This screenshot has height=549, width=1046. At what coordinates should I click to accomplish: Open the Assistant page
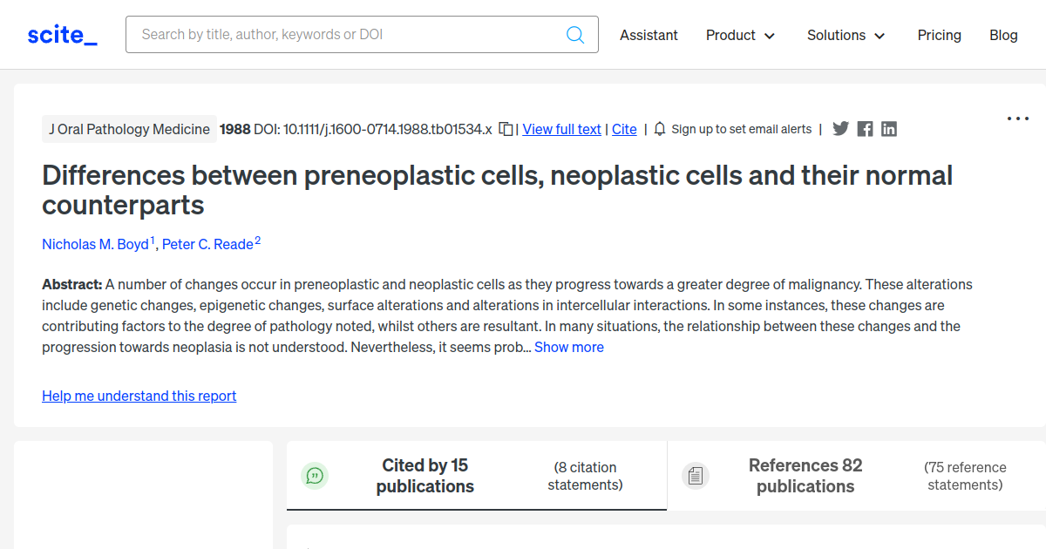(x=649, y=35)
